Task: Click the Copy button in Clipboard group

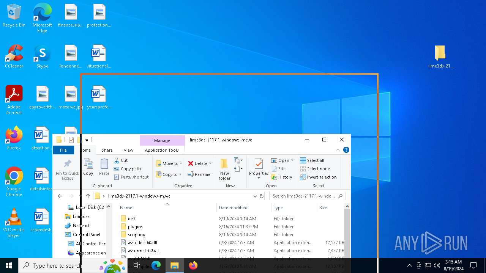Action: pyautogui.click(x=88, y=167)
